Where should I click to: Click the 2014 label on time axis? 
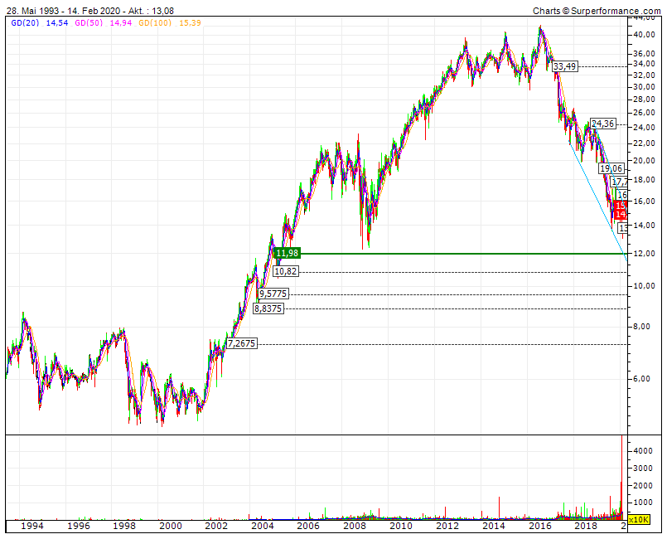[494, 527]
